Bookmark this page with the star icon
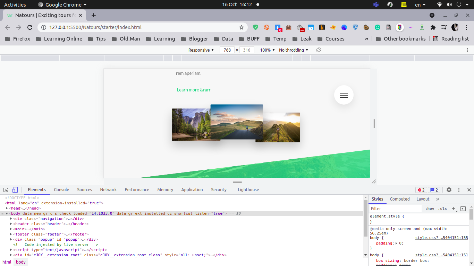The image size is (474, 266). (x=242, y=27)
